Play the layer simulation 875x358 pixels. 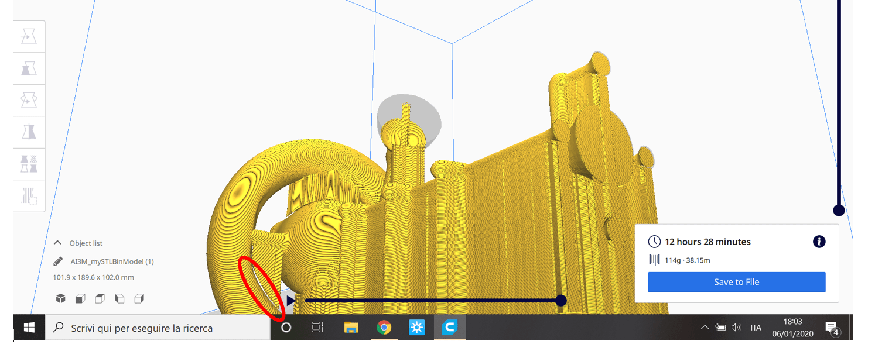(x=291, y=301)
